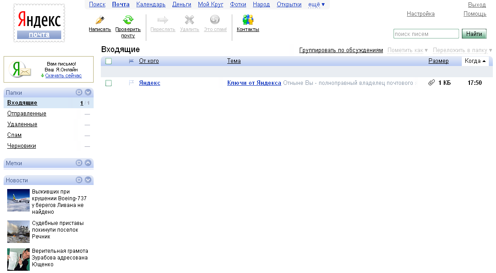Viewport: 496px width, 273px height.
Task: Open the Помощь help link
Action: [x=475, y=13]
